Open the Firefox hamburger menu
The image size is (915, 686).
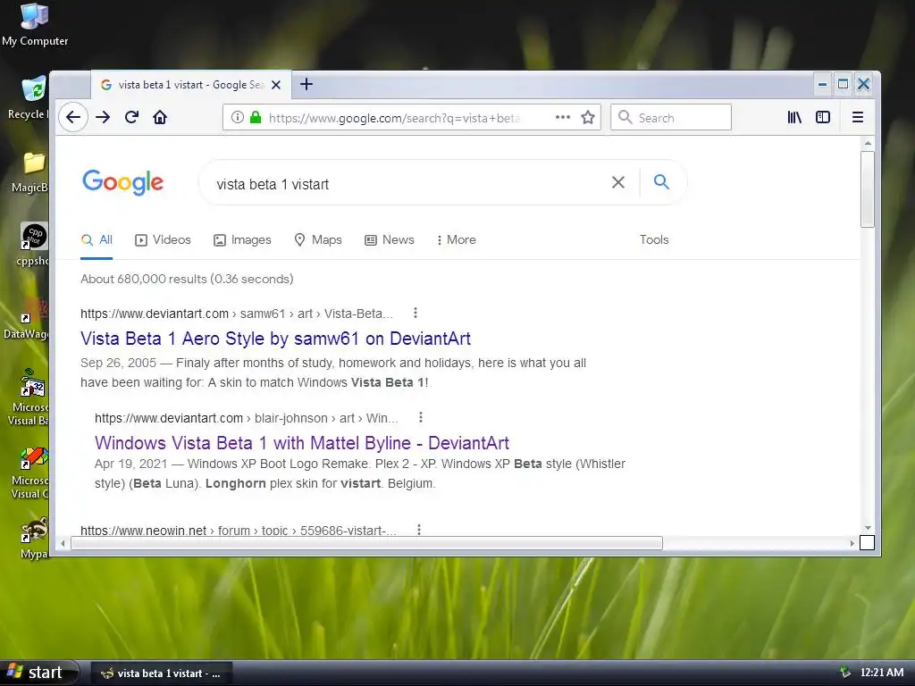[x=857, y=117]
